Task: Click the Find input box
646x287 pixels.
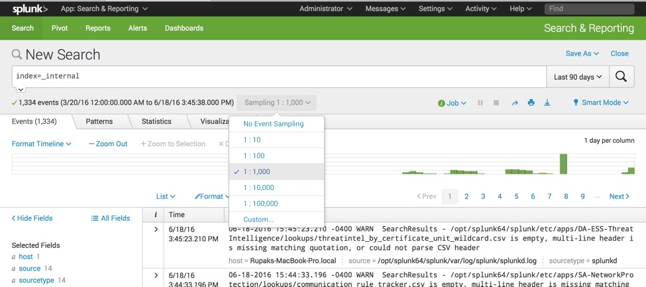Action: click(x=589, y=9)
